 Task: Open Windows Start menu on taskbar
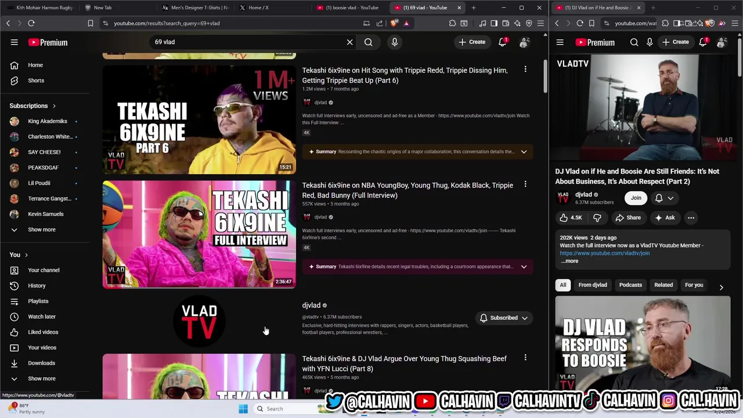[x=243, y=409]
